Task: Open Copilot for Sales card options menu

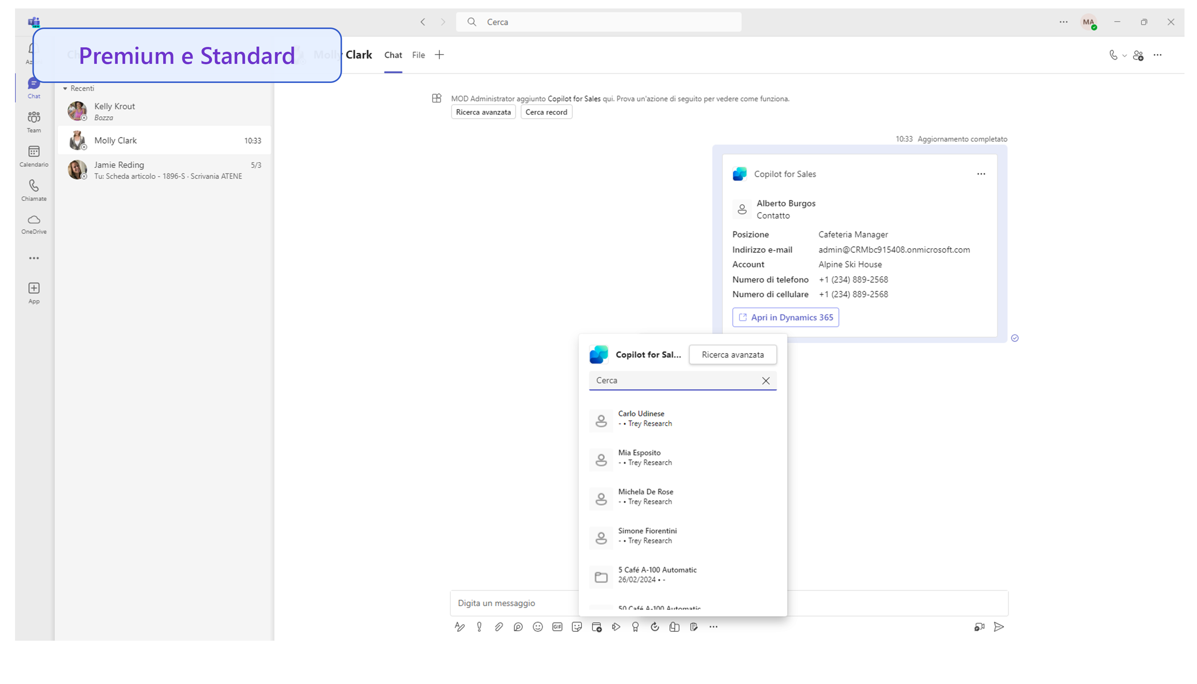Action: pyautogui.click(x=981, y=174)
